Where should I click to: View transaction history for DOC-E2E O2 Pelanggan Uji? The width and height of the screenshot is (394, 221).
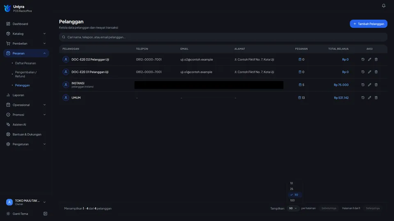363,59
